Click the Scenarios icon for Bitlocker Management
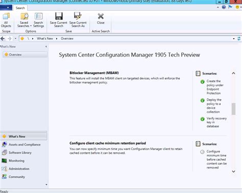 (198, 74)
